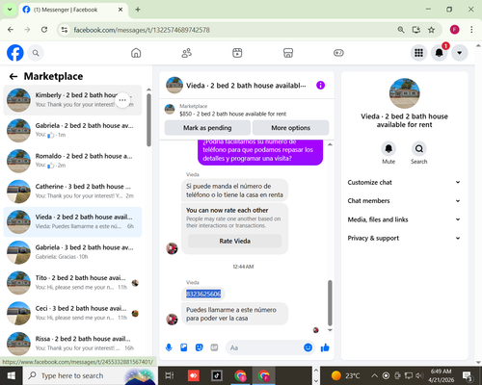
Task: Open Task View on taskbar
Action: coord(169,375)
